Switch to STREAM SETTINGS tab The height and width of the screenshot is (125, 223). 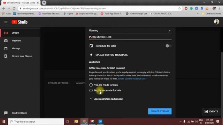coord(58,83)
